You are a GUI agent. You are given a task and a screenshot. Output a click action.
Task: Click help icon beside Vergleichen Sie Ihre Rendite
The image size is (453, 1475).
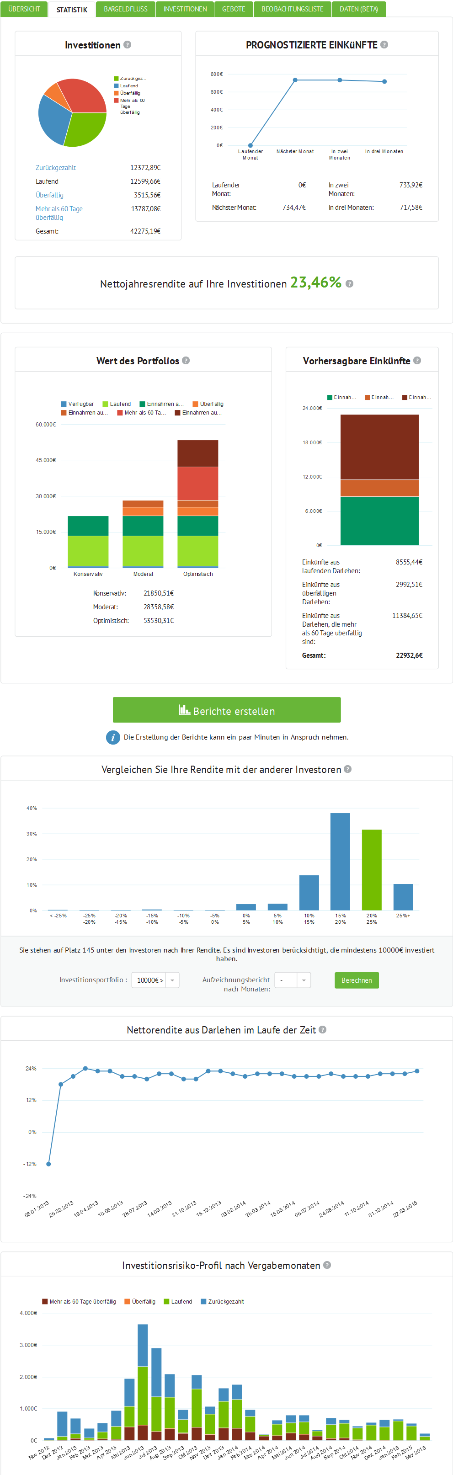click(x=347, y=769)
